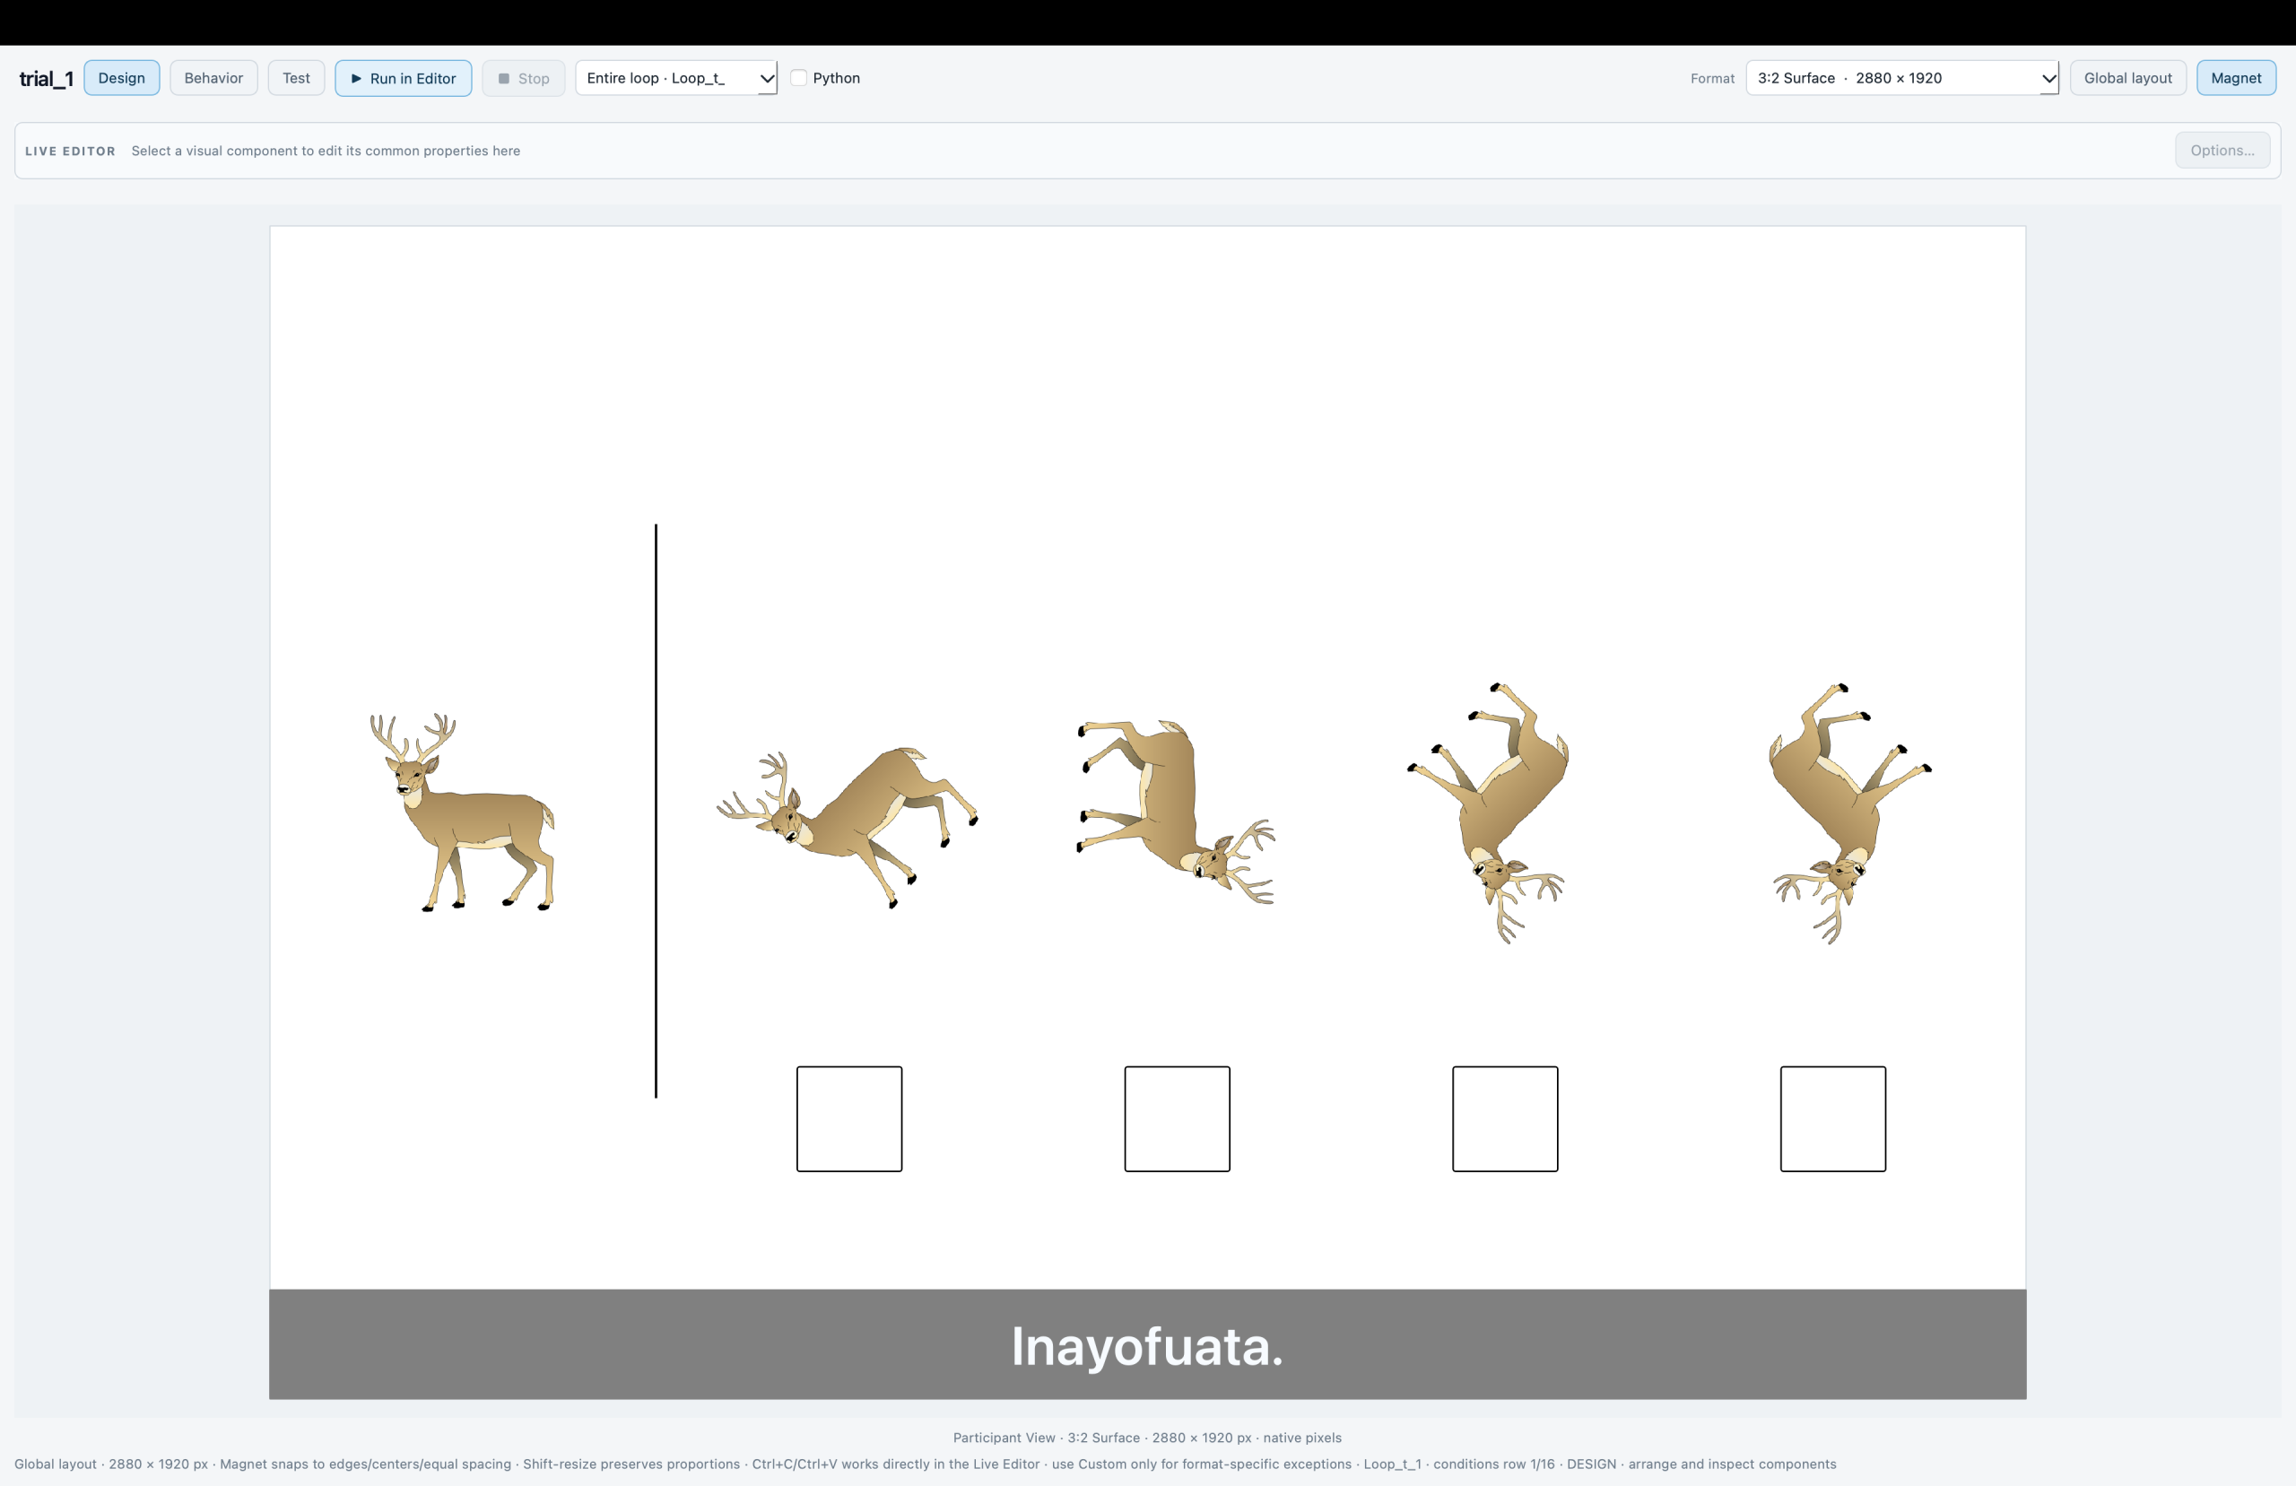Screen dimensions: 2296x1486
Task: Open the Test tab
Action: 296,78
